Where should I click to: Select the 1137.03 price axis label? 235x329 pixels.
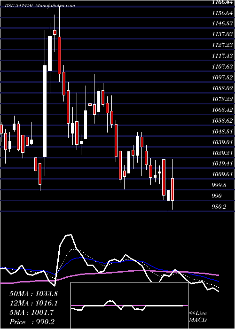point(222,34)
